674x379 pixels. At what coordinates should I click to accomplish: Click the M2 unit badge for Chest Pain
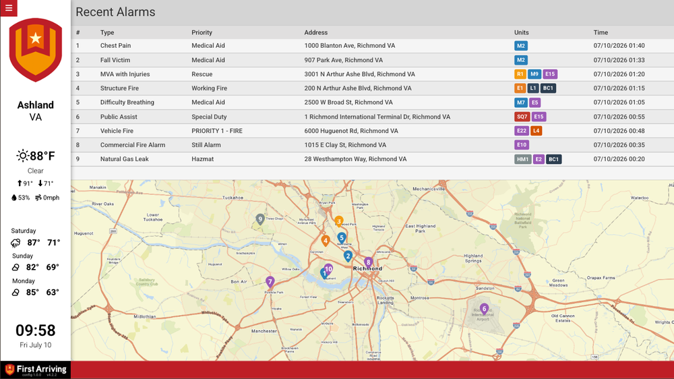[520, 46]
